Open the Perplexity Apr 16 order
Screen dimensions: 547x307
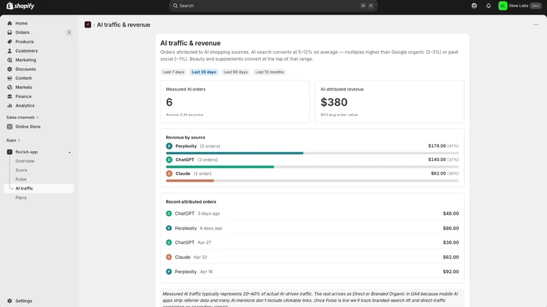(312, 272)
